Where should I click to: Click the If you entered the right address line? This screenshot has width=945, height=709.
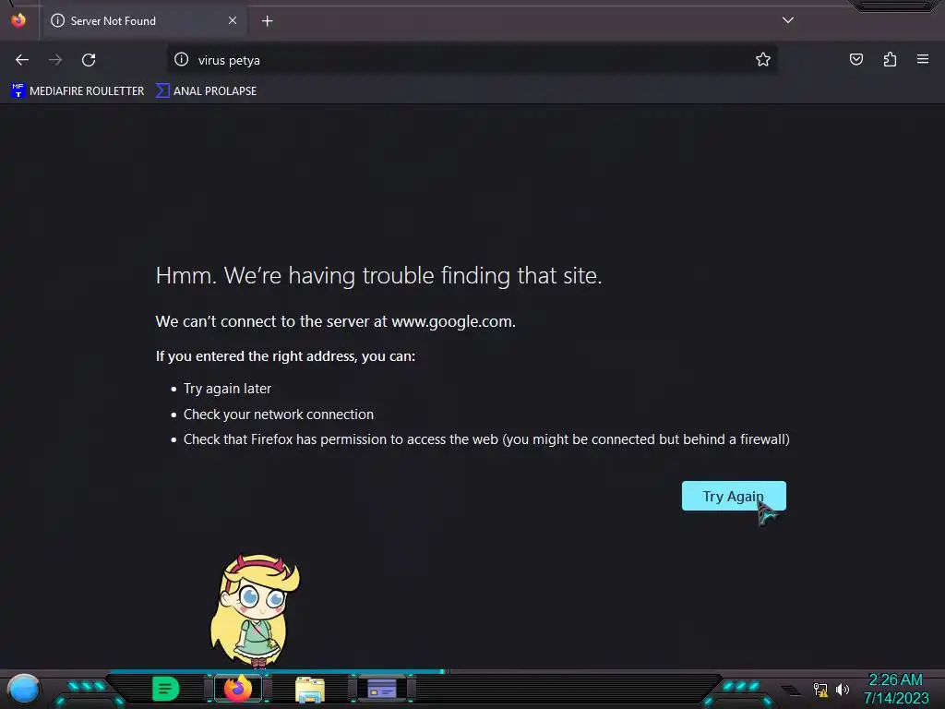(x=285, y=356)
